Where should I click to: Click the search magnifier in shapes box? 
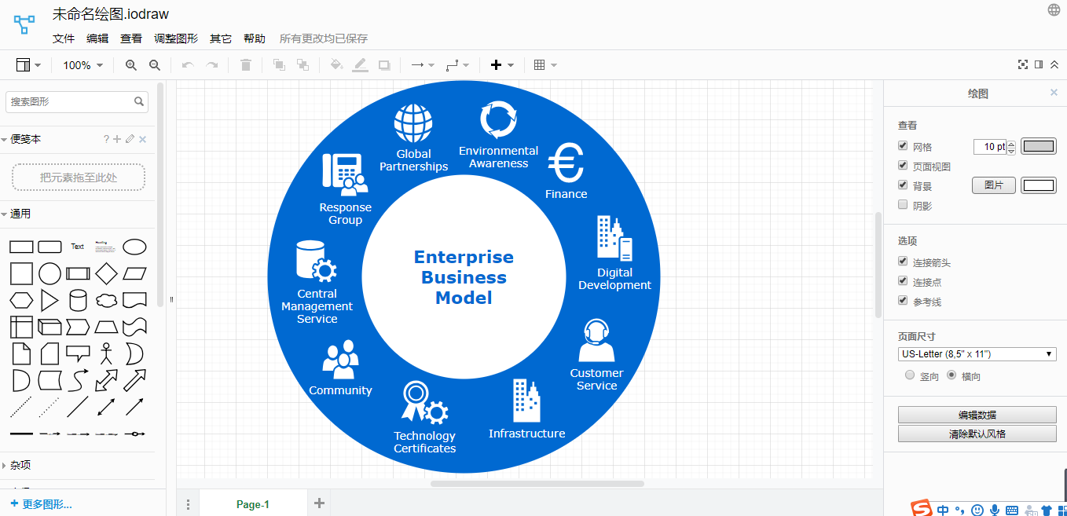(139, 101)
